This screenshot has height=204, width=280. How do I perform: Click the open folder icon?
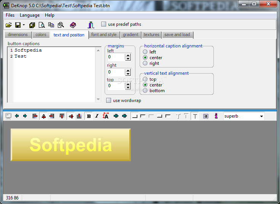9,25
